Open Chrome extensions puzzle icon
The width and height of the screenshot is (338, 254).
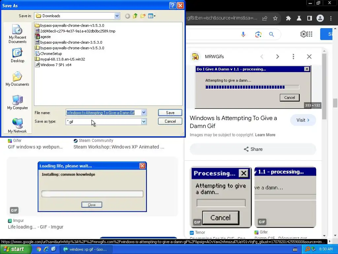coord(288,19)
